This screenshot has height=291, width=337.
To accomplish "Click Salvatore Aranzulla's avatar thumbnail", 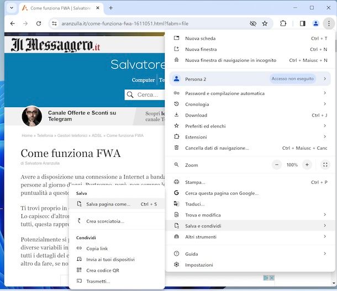I will 32,116.
